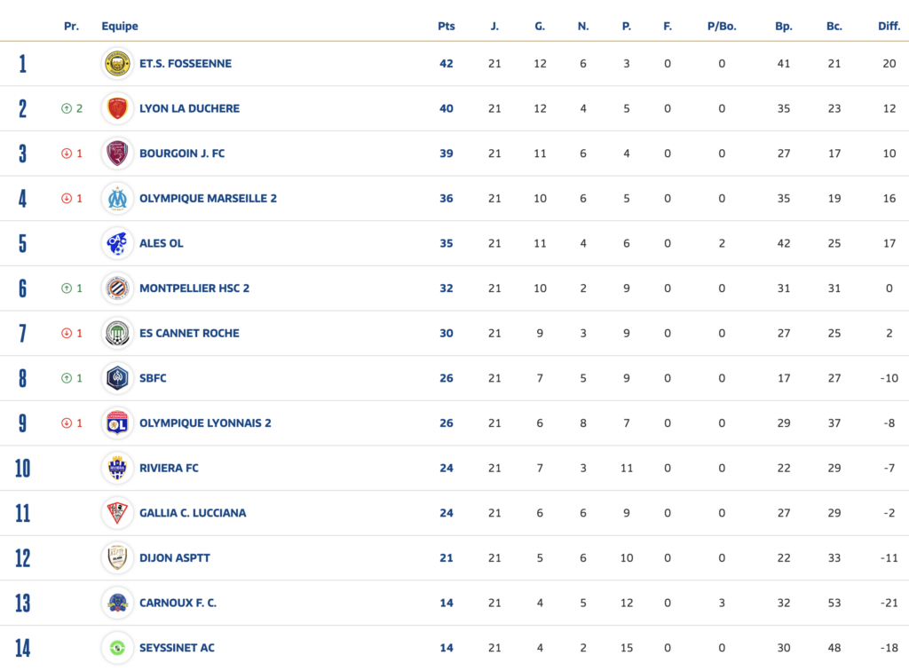Click the red down arrow beside Bourgoin J. FC
The width and height of the screenshot is (909, 671).
pos(67,154)
